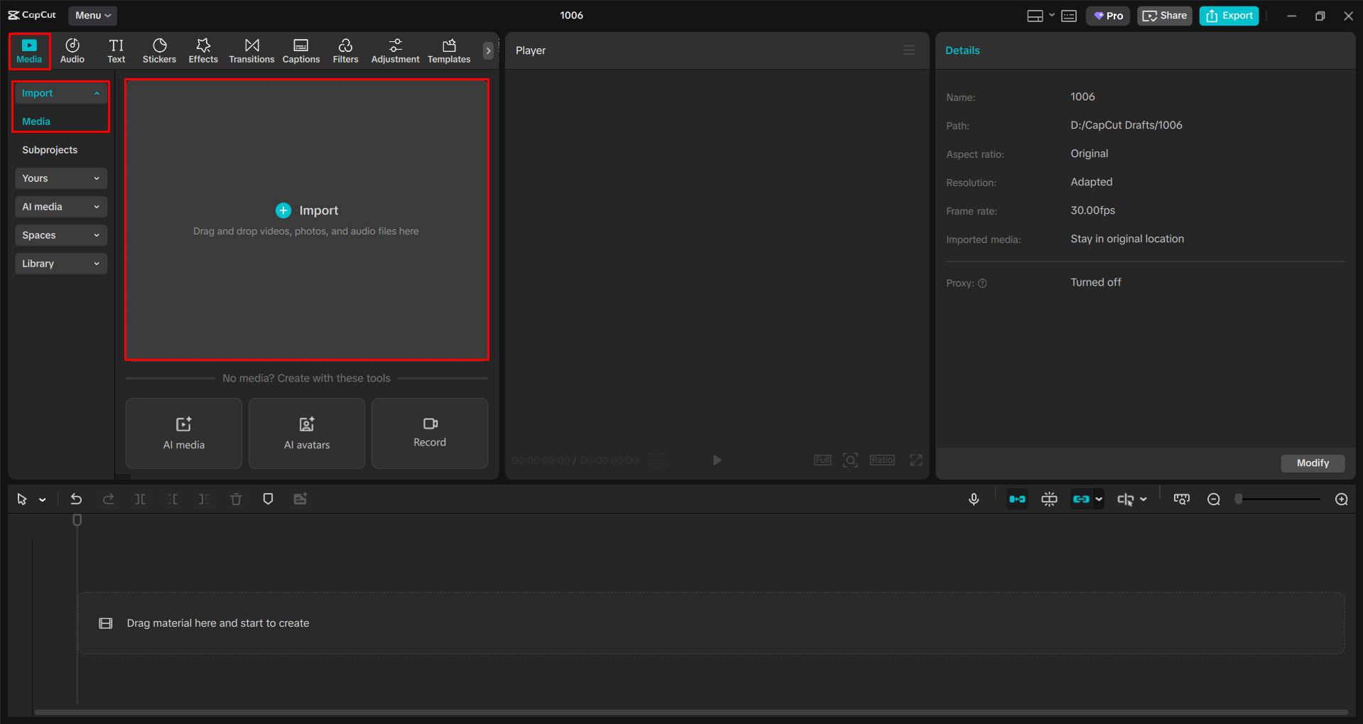The image size is (1363, 724).
Task: Enable auto snapping in the timeline toolbar
Action: pos(1049,499)
